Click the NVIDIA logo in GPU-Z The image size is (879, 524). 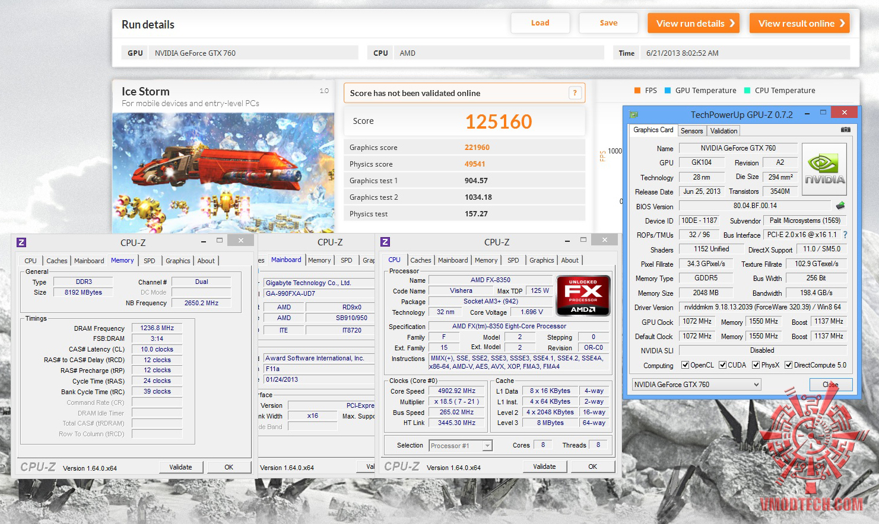[824, 170]
